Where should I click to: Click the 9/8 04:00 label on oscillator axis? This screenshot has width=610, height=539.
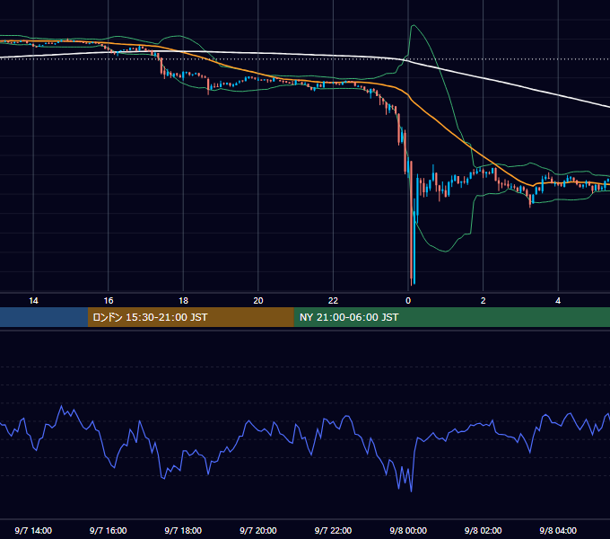point(558,531)
